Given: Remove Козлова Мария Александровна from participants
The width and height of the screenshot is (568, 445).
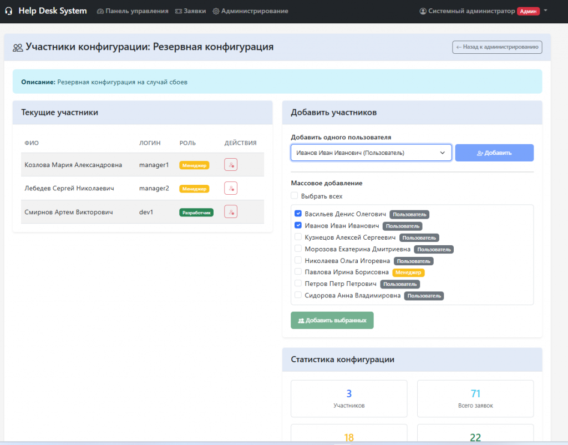Looking at the screenshot, I should tap(231, 165).
